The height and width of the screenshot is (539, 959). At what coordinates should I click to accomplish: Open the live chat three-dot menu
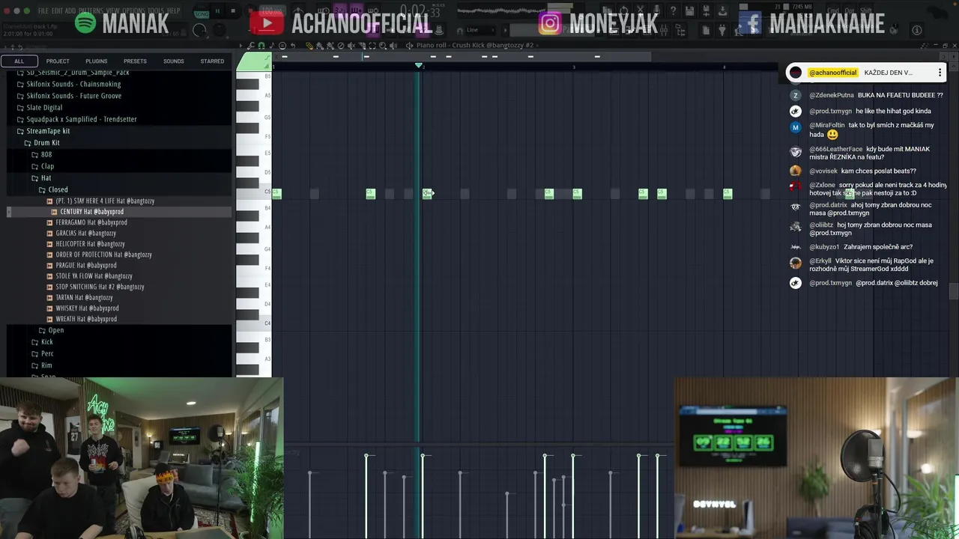point(940,73)
